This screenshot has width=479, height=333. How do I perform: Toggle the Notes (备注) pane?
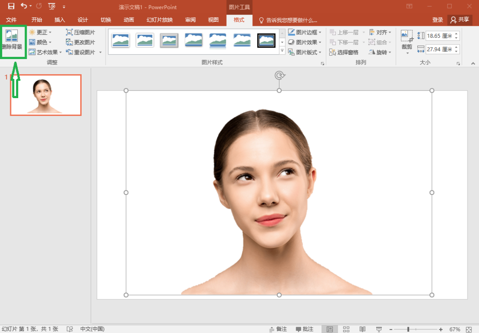pos(278,329)
